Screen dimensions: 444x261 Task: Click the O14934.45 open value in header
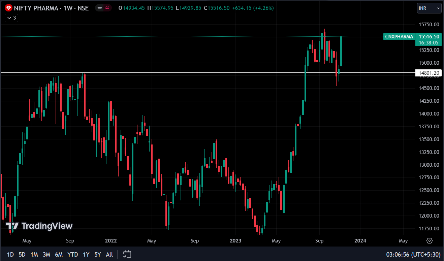pos(132,8)
